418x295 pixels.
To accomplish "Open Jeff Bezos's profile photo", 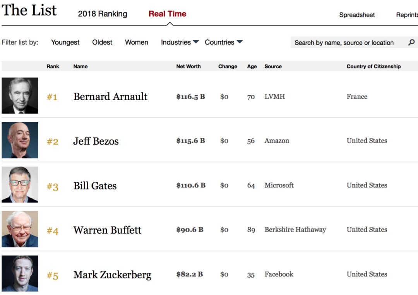I will click(x=20, y=140).
